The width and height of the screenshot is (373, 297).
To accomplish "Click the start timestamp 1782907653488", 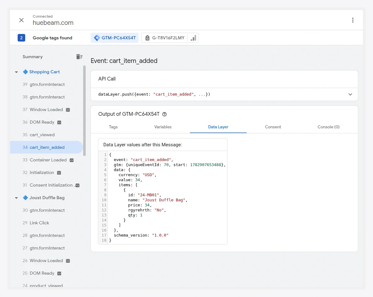I will (x=205, y=165).
